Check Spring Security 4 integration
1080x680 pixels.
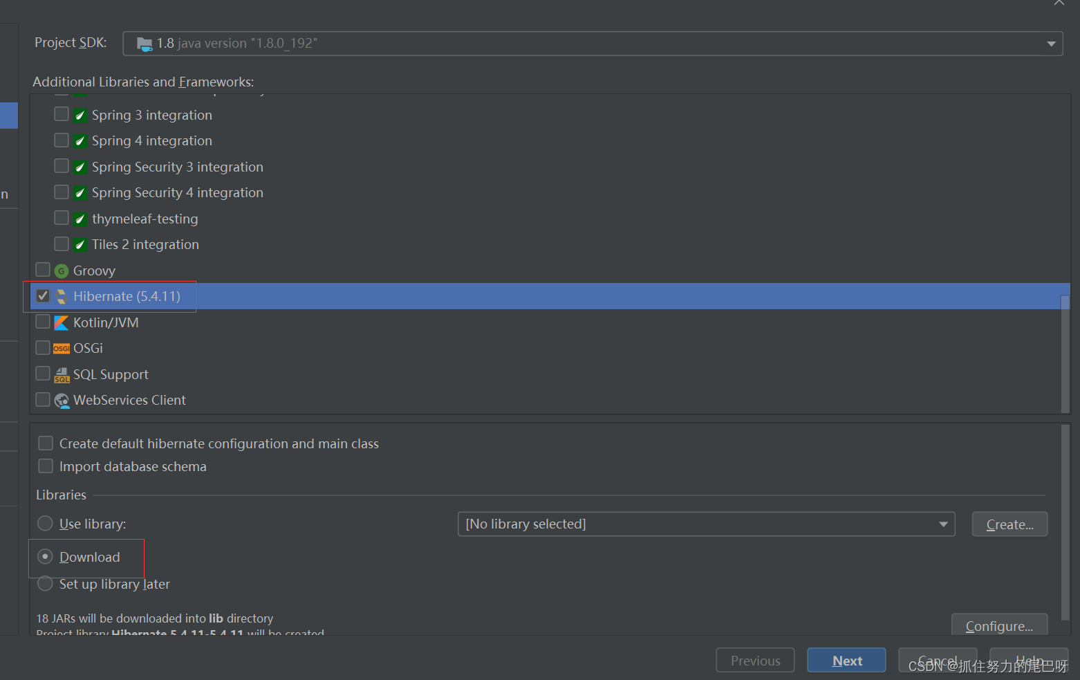(x=62, y=192)
